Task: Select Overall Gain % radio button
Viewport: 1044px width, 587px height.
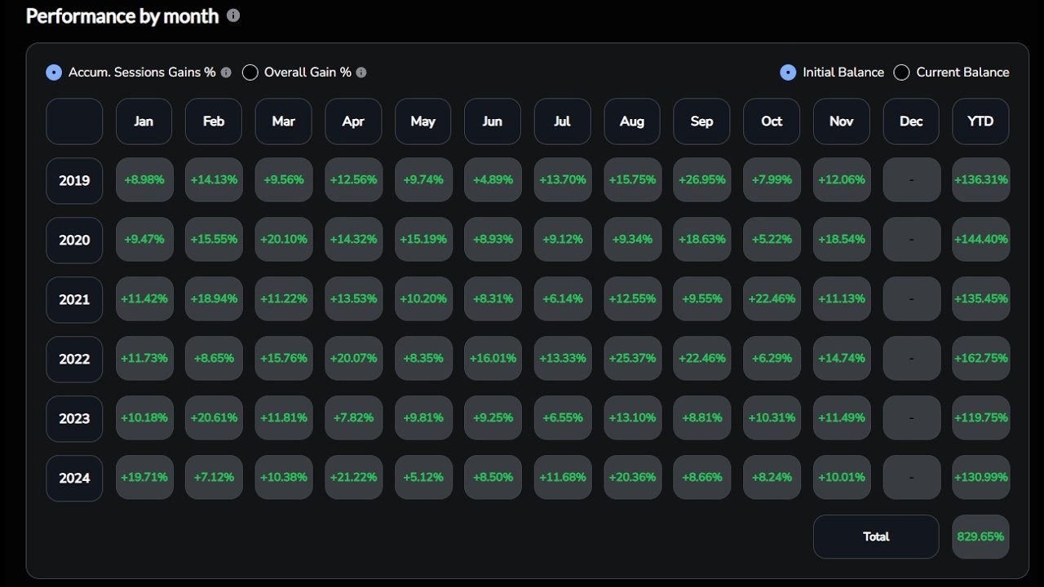Action: (250, 73)
